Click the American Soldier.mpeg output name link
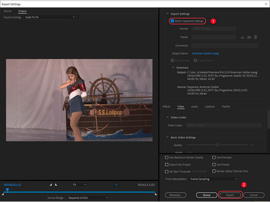The image size is (270, 202). [205, 53]
